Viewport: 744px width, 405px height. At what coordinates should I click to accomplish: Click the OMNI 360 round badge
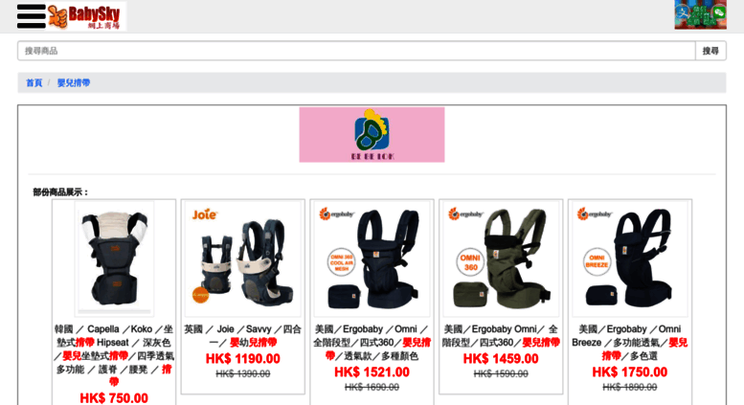[x=470, y=262]
